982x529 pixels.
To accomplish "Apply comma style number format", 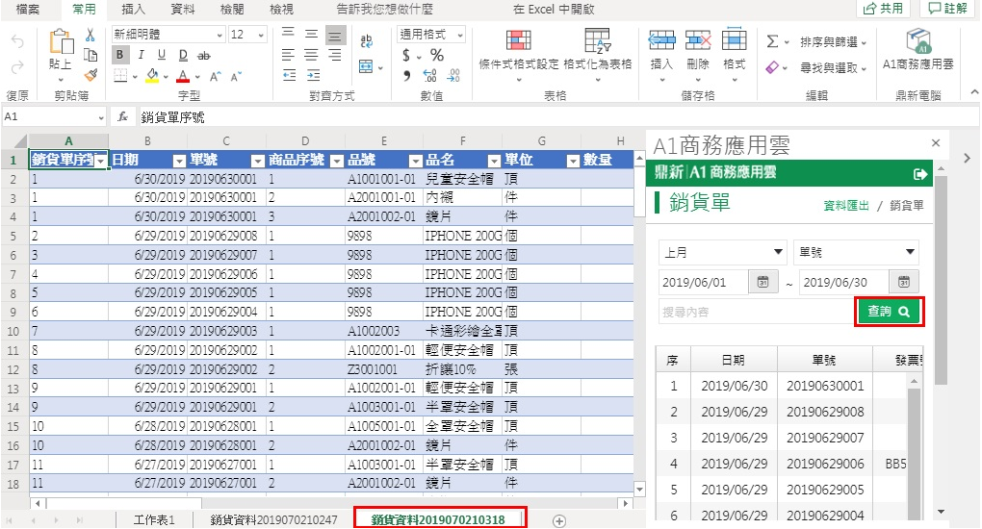I will pyautogui.click(x=407, y=76).
